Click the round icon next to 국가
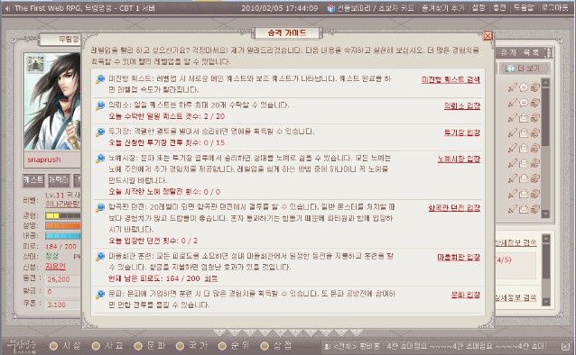Viewport: 576px width, 355px height. [180, 346]
